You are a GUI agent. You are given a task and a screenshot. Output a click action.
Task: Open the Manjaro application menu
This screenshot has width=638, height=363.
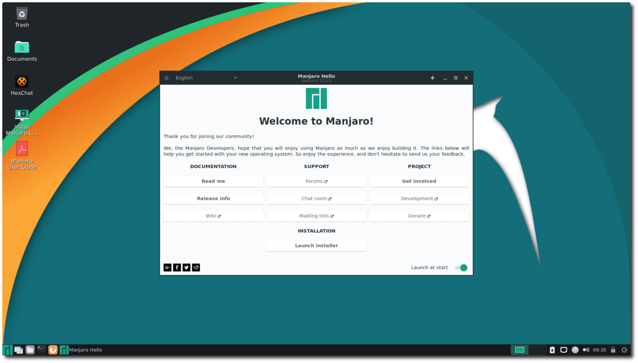click(6, 349)
